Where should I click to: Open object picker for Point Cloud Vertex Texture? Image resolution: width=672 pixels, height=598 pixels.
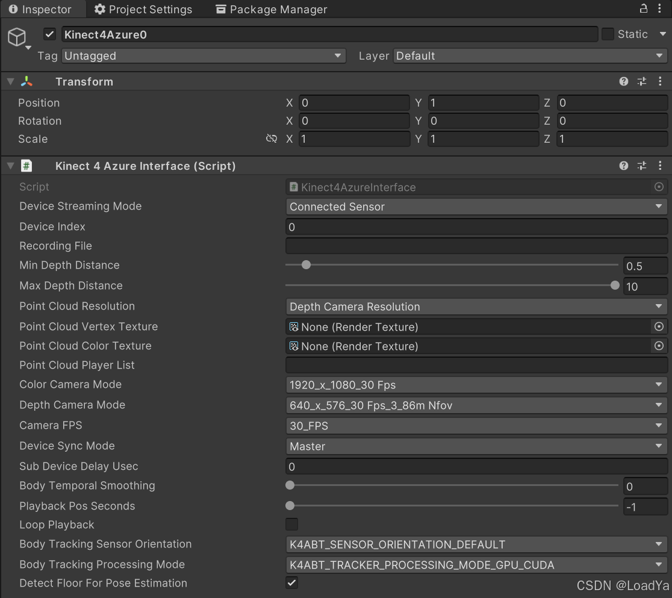click(659, 326)
